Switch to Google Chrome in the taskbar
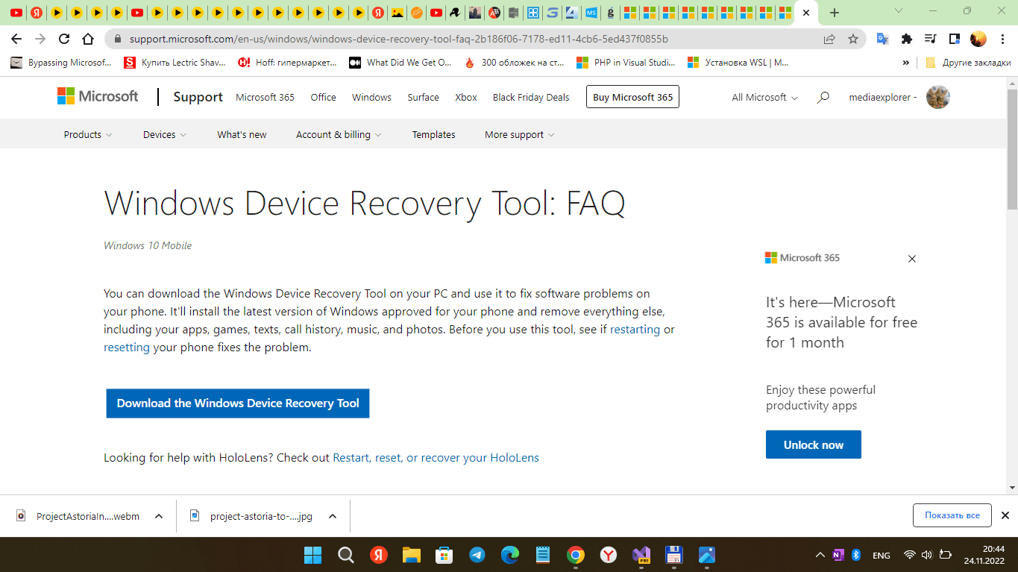The height and width of the screenshot is (572, 1018). [x=575, y=555]
